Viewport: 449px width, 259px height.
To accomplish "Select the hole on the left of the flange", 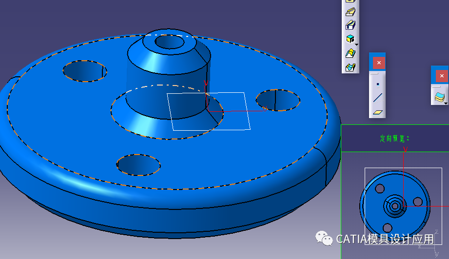I will point(85,71).
